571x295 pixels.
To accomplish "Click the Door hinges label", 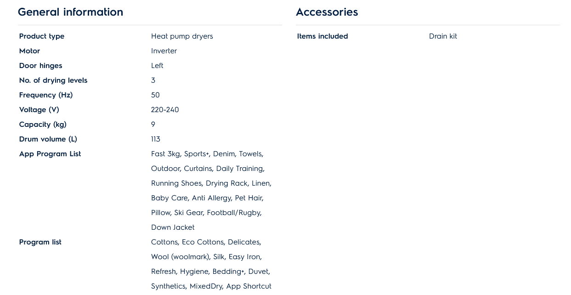I will point(40,66).
